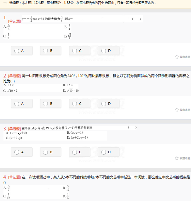Click 收藏本题 link under question 2
Image resolution: width=191 pixels, height=201 pixels.
pyautogui.click(x=185, y=110)
